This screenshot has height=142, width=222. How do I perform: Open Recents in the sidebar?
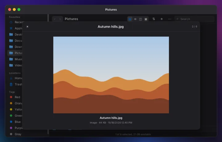[15, 22]
